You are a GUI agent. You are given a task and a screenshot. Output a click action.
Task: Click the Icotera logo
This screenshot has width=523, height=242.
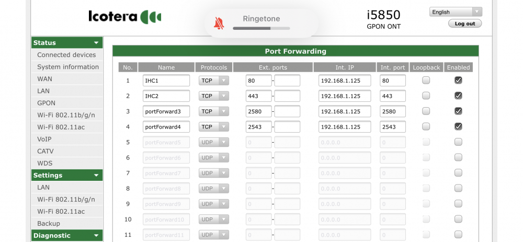(125, 17)
